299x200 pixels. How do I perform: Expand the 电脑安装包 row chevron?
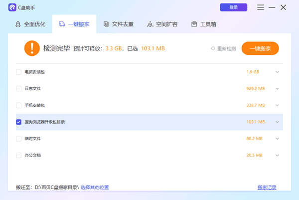[278, 72]
